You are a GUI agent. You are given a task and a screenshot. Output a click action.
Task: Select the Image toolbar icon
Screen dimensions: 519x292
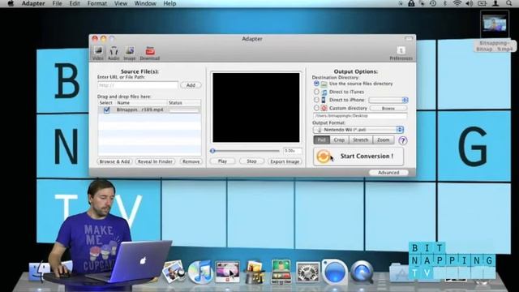pyautogui.click(x=130, y=53)
